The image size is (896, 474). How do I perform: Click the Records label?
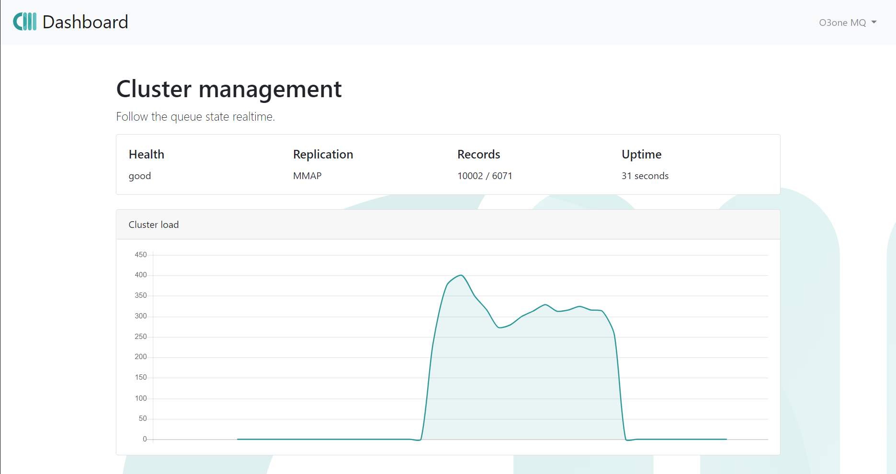478,154
